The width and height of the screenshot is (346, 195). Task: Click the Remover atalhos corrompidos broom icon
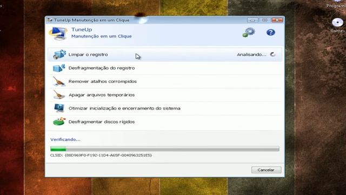point(59,81)
